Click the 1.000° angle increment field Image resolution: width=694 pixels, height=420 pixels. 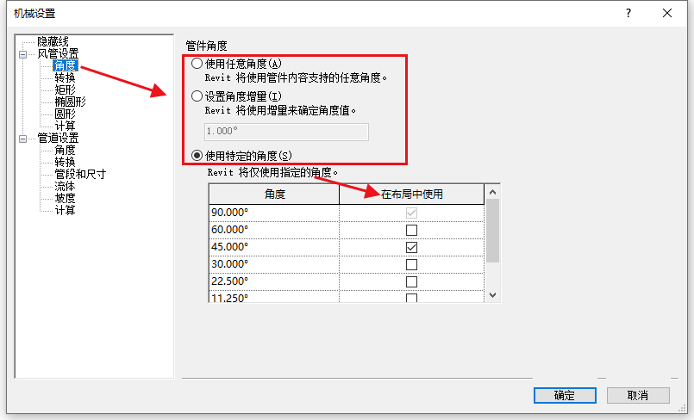pos(286,132)
